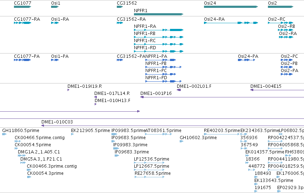
Task: Select EST RE27658.5prime
Action: click(150, 177)
